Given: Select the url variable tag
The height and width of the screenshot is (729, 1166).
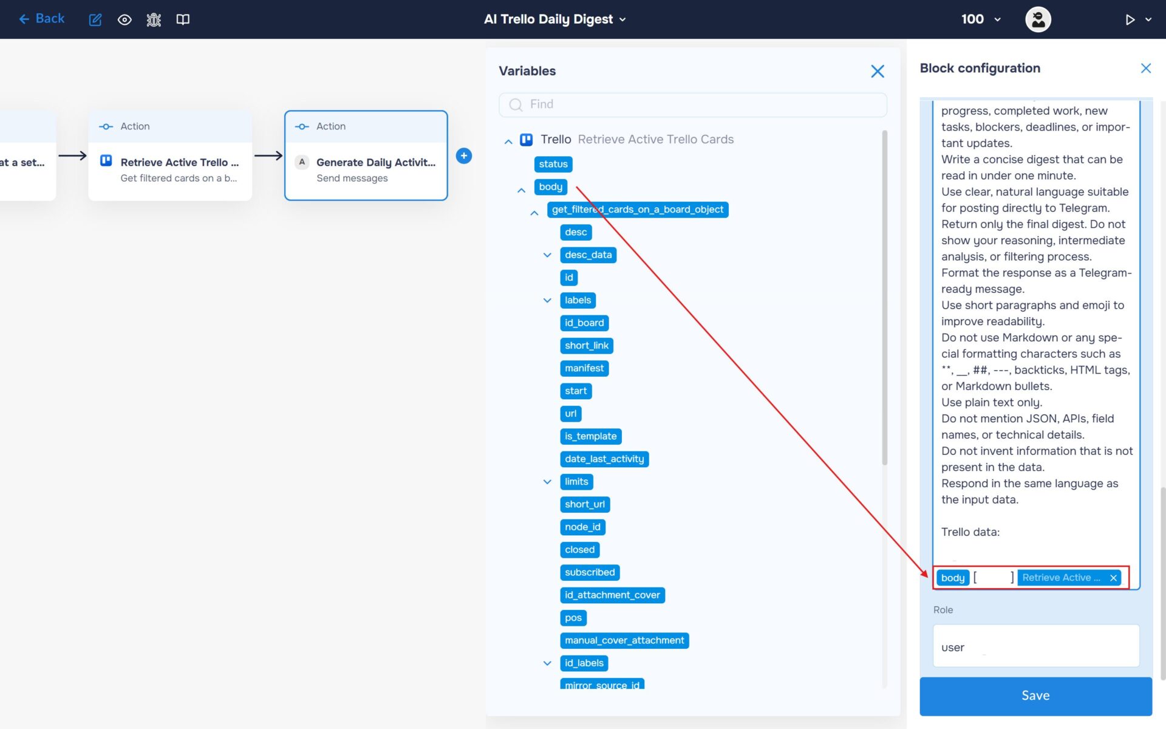Looking at the screenshot, I should click(x=571, y=414).
